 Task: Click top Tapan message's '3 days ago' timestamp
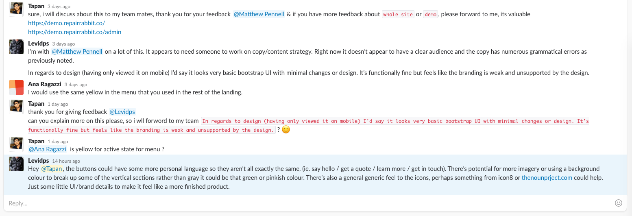tap(59, 7)
